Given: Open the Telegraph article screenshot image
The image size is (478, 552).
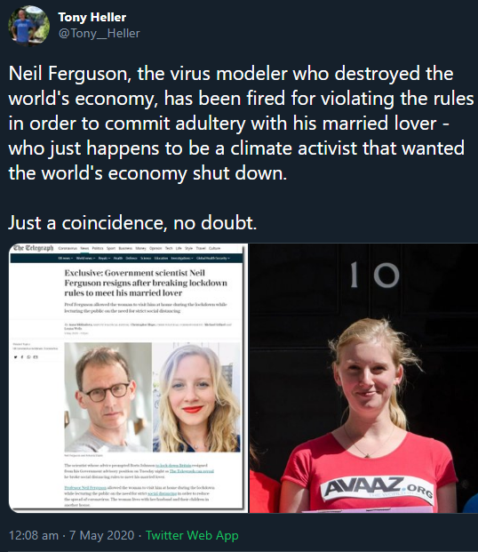Looking at the screenshot, I should [x=128, y=378].
